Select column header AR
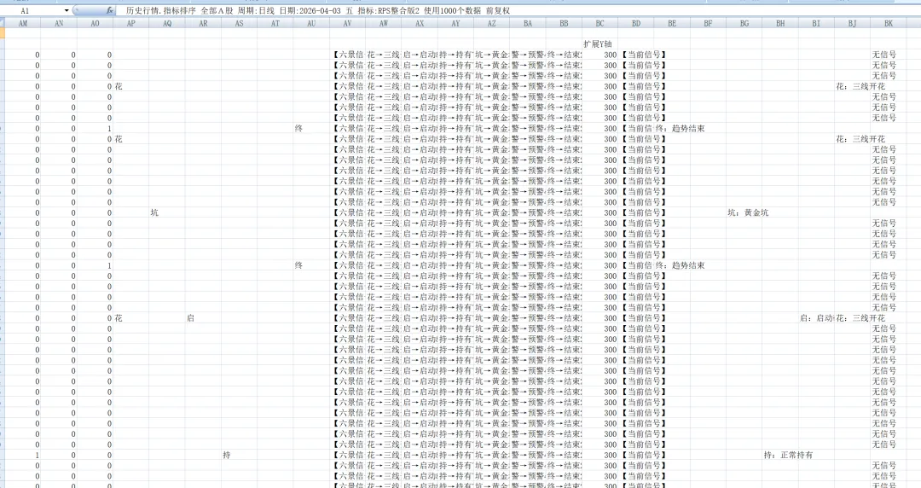 click(x=203, y=24)
